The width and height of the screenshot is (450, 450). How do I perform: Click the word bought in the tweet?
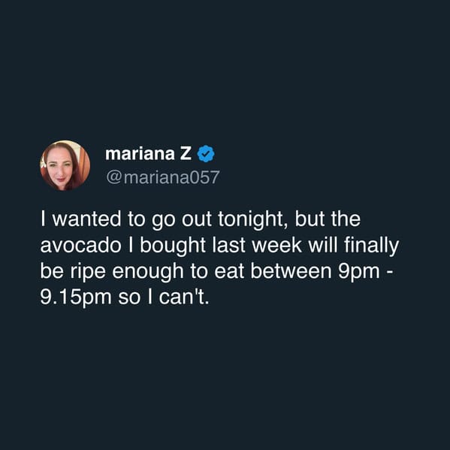[x=173, y=246]
